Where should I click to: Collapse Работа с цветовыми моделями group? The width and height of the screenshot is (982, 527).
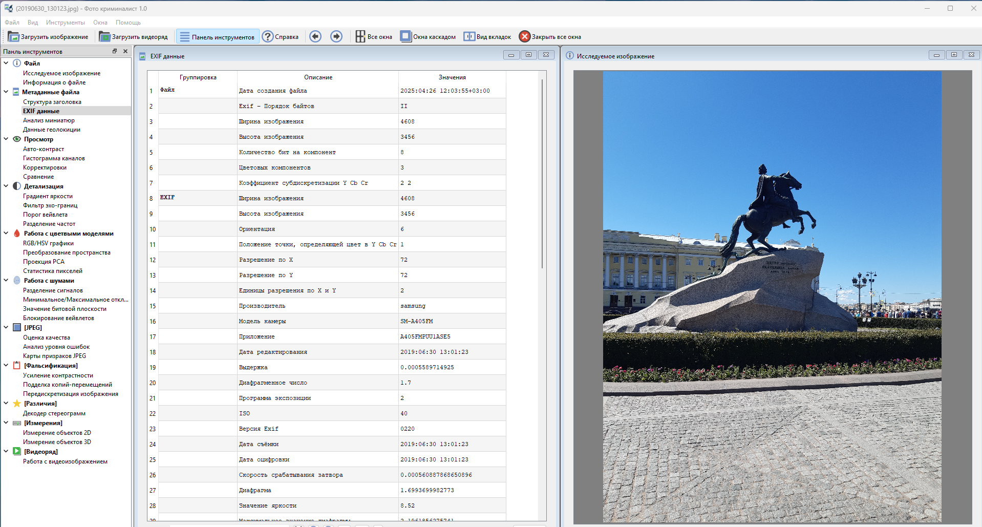(6, 233)
